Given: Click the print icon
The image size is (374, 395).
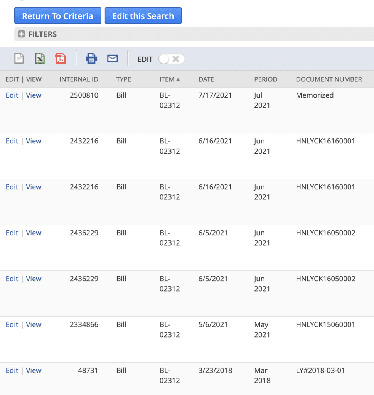Looking at the screenshot, I should click(91, 59).
